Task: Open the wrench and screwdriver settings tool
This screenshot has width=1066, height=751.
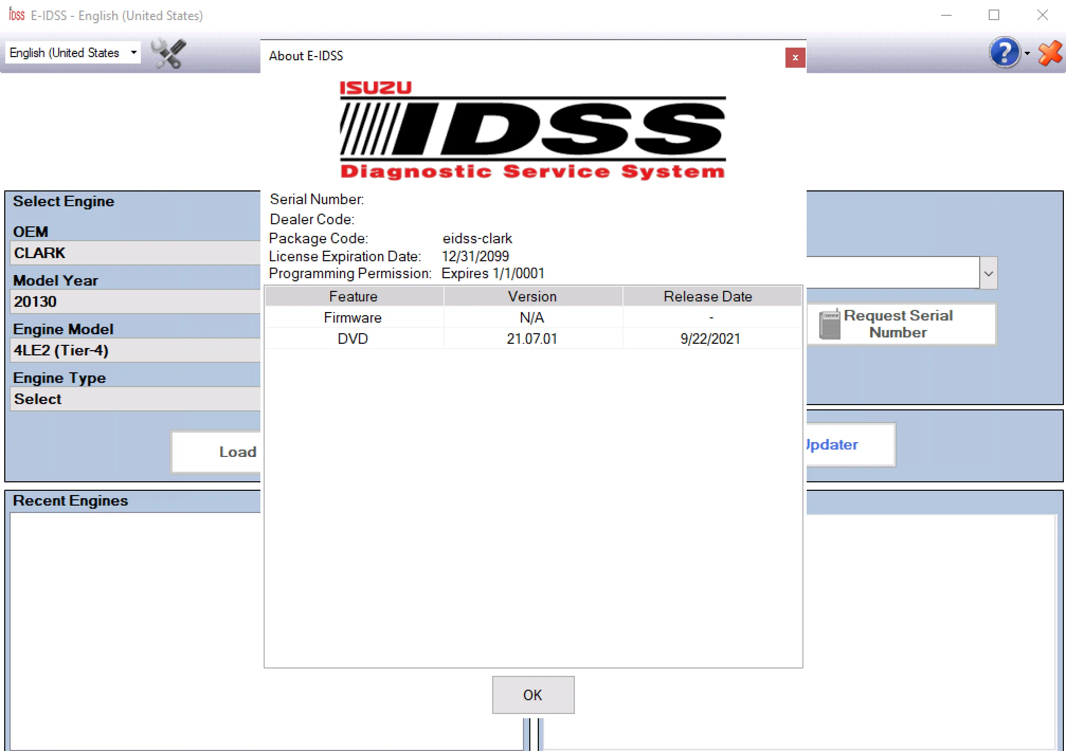Action: pos(168,53)
